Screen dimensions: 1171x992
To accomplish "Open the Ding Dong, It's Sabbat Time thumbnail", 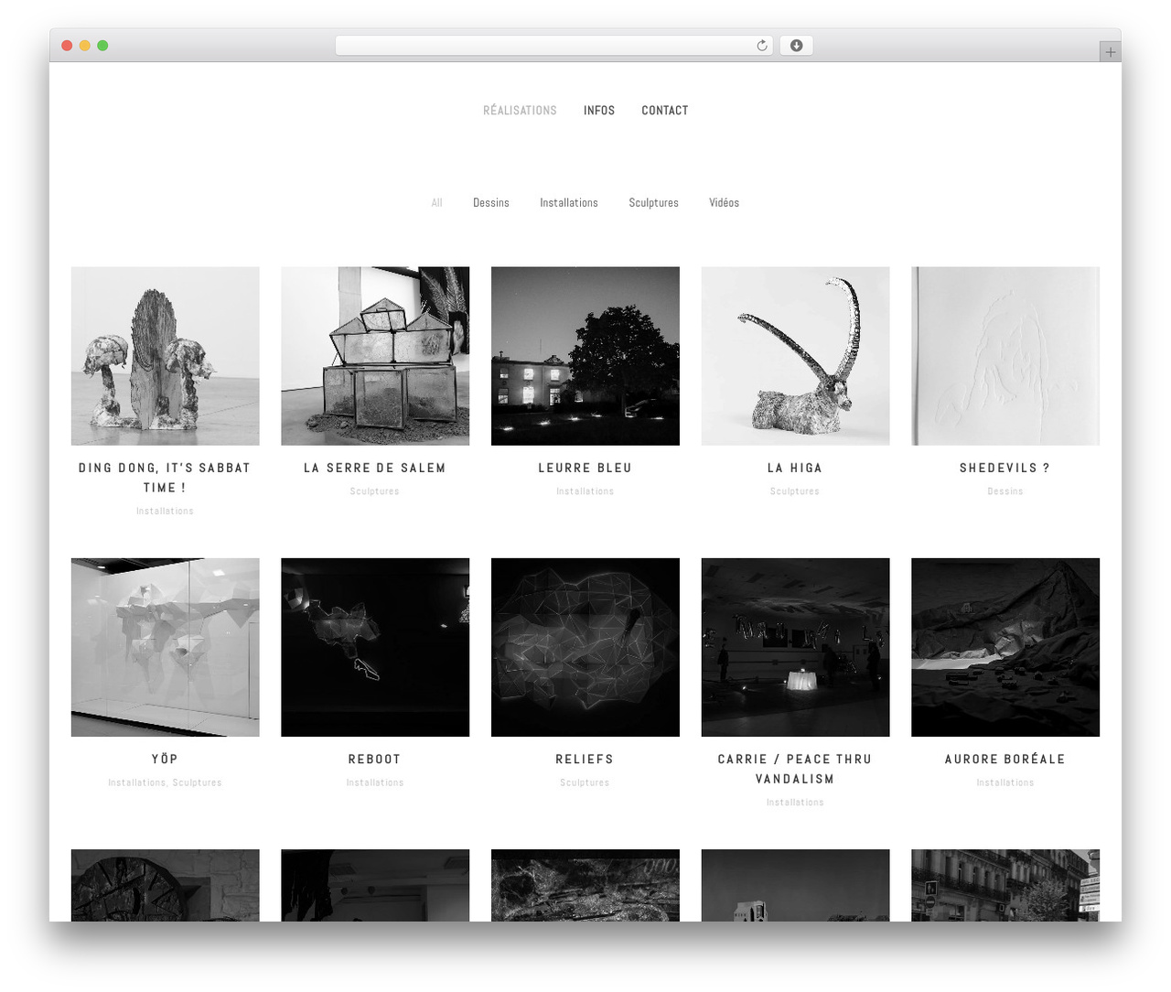I will (x=166, y=356).
